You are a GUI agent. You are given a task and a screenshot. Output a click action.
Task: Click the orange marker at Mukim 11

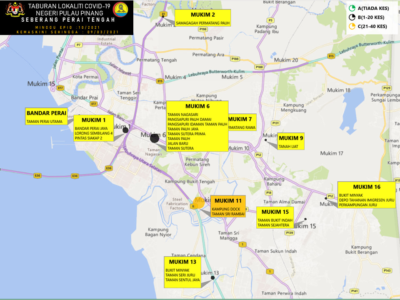[199, 203]
